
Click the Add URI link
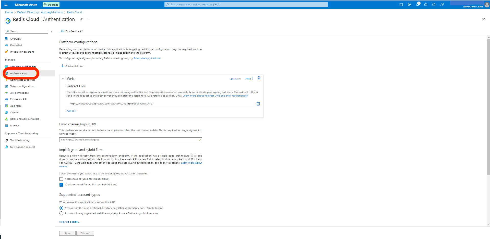point(71,111)
